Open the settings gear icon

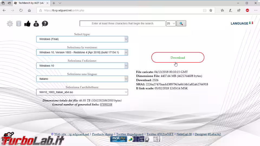(10, 24)
